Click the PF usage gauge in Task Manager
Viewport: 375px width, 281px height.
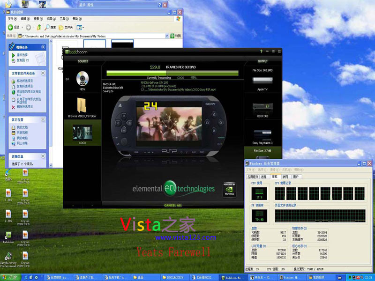click(x=259, y=216)
